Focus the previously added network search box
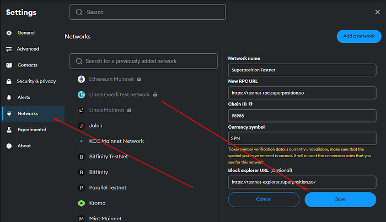Viewport: 386px width, 222px height. click(x=143, y=61)
